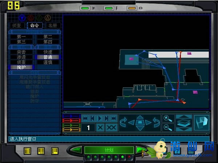Set mode to highlighted 掩护
218x163 pixels.
(x=21, y=67)
